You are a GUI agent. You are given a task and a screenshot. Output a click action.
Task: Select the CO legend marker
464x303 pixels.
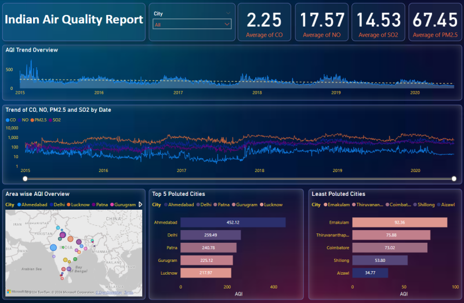(x=8, y=120)
